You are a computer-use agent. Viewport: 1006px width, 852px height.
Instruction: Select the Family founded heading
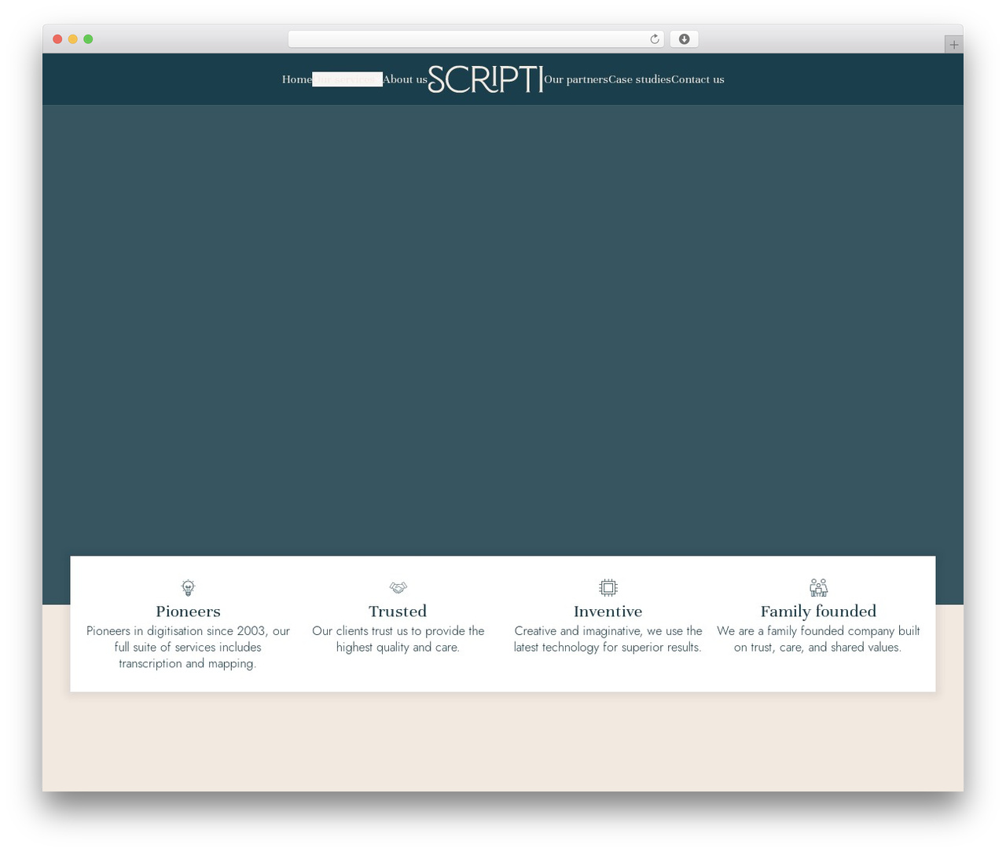click(x=818, y=611)
